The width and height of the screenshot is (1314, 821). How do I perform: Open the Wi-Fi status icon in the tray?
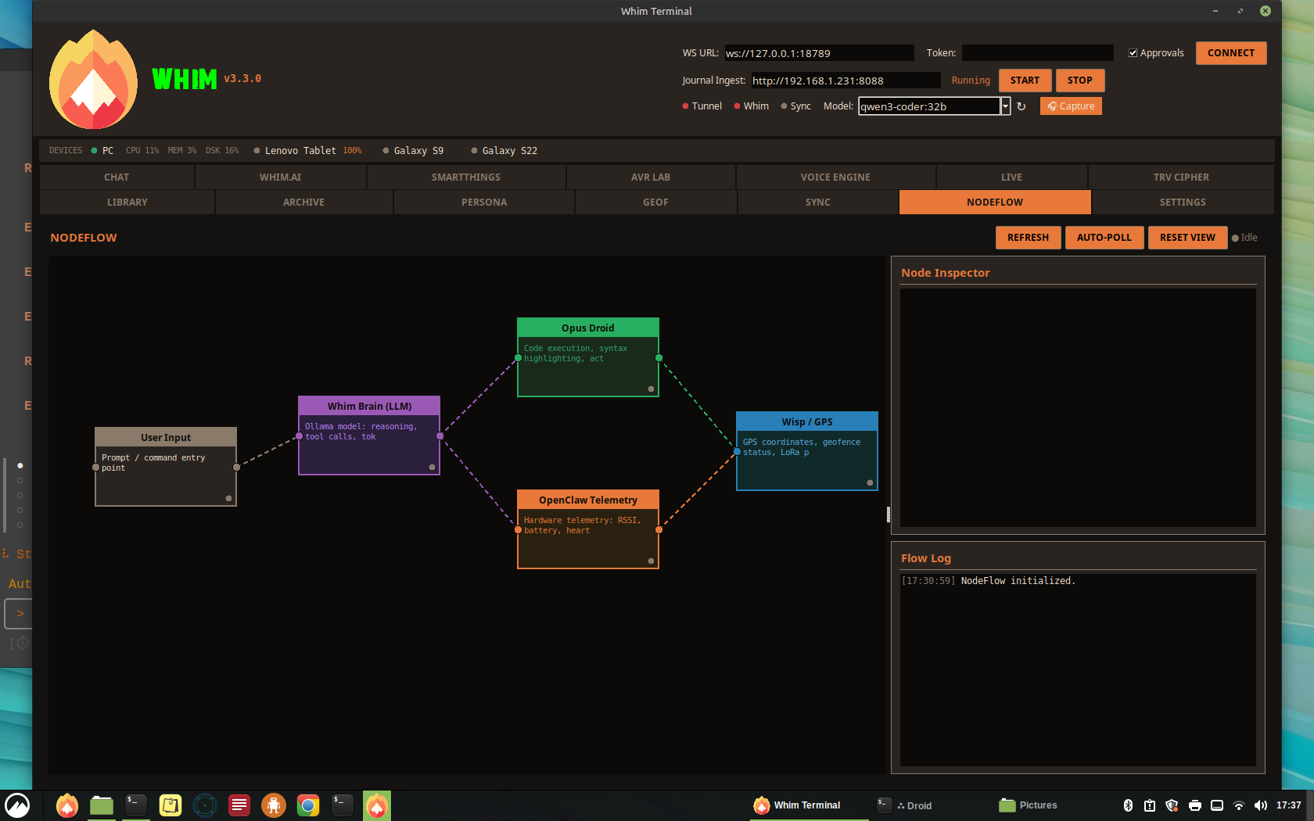tap(1238, 806)
